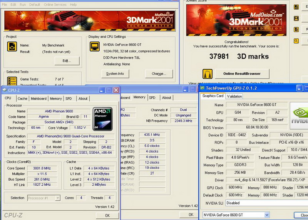
Task: Click the GPU-Z Driver version field
Action: 267,180
